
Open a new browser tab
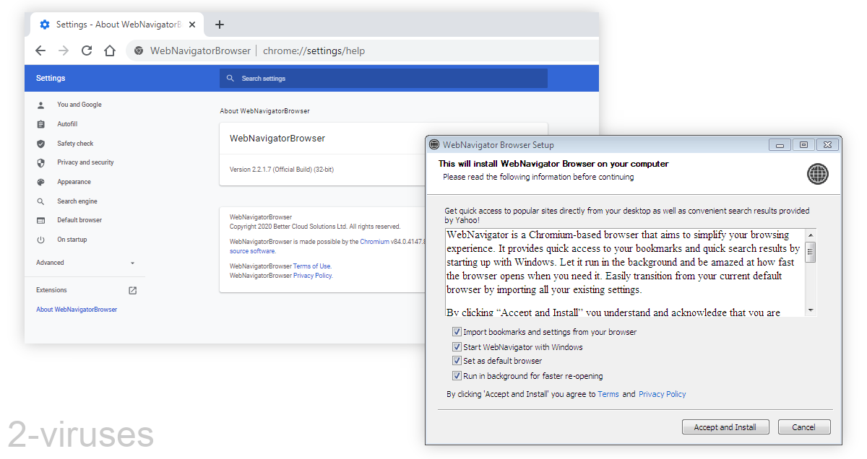pos(220,25)
